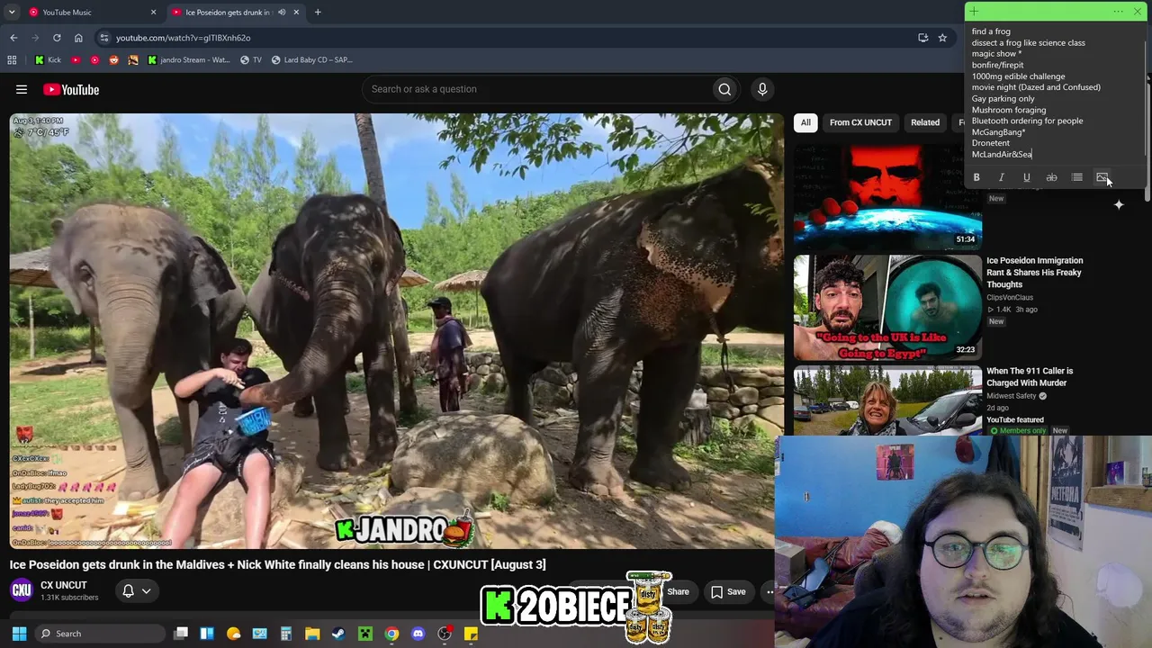This screenshot has width=1152, height=648.
Task: View site information for youtube.com
Action: click(x=104, y=38)
